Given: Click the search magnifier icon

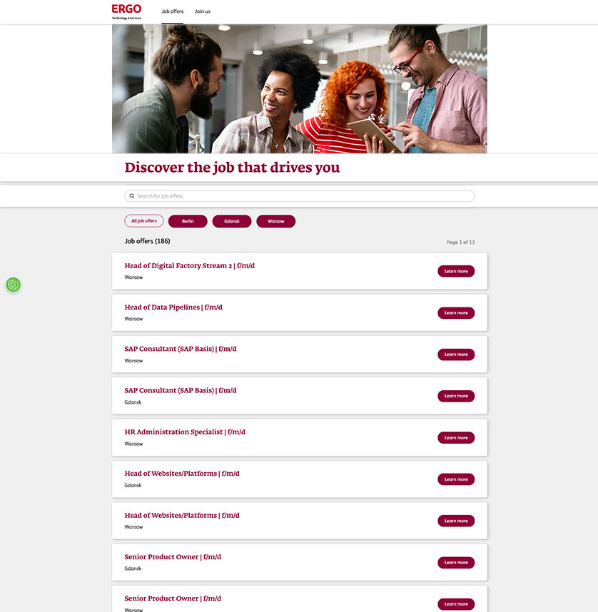Looking at the screenshot, I should click(132, 196).
